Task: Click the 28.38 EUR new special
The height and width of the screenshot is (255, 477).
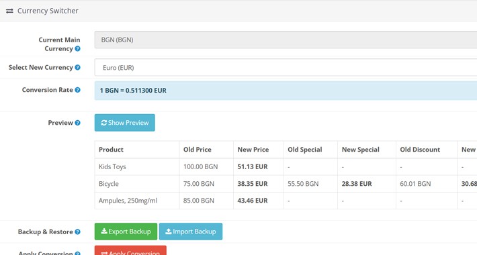Action: coord(357,184)
